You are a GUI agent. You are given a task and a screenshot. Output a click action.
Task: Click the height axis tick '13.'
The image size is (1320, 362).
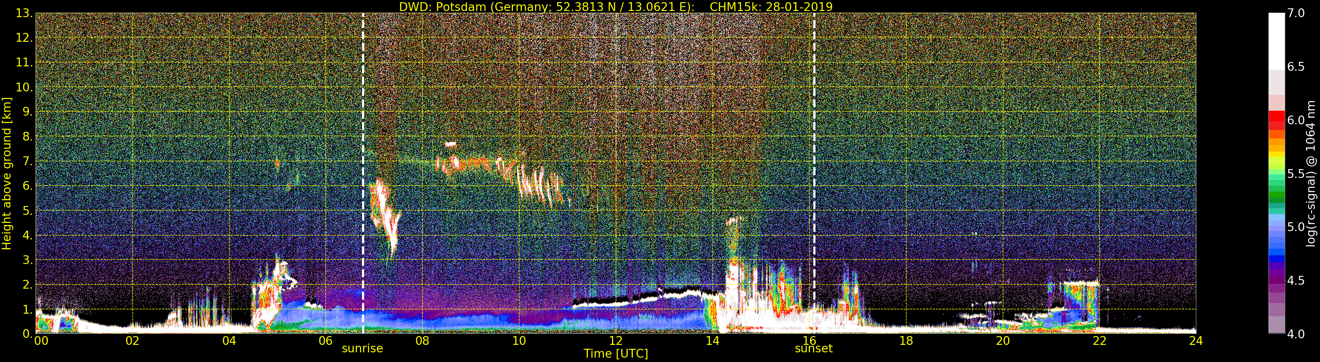click(x=24, y=13)
